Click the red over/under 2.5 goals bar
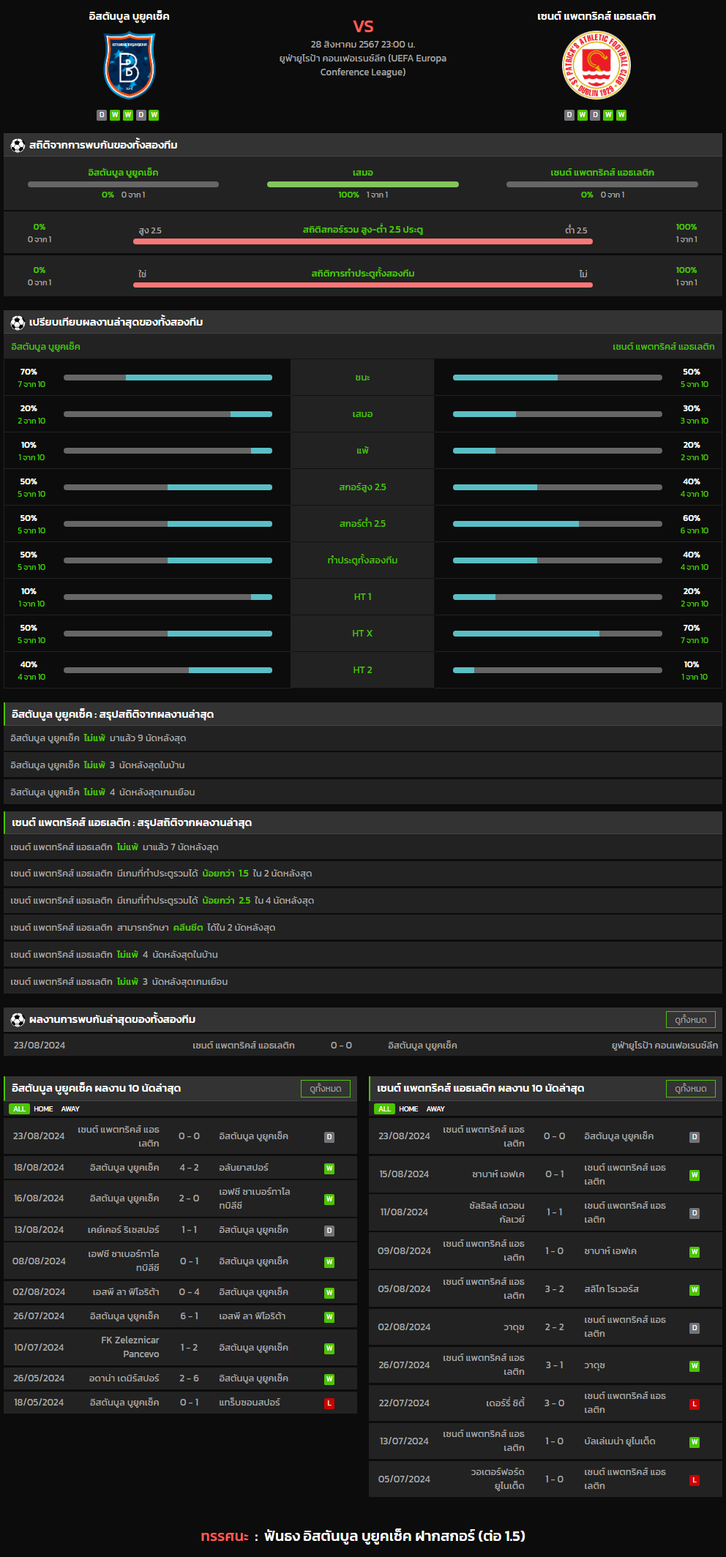Image resolution: width=726 pixels, height=1557 pixels. (x=363, y=241)
